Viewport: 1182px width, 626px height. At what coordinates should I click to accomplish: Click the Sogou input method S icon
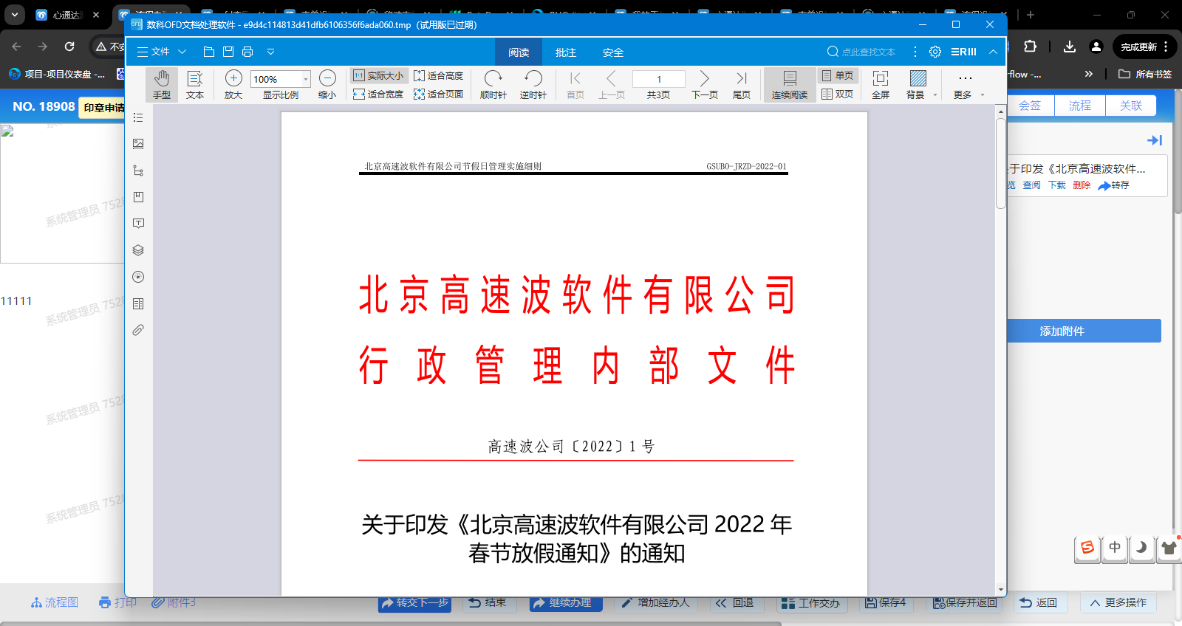coord(1087,548)
